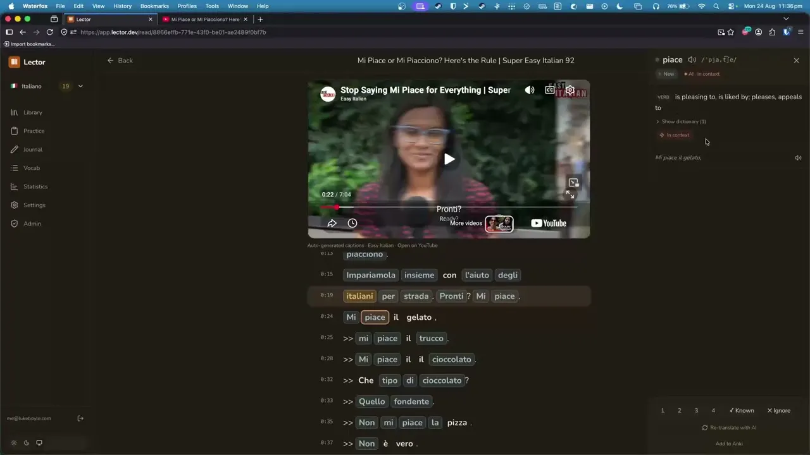This screenshot has height=455, width=810.
Task: Select the word trucco in transcript
Action: tap(431, 338)
